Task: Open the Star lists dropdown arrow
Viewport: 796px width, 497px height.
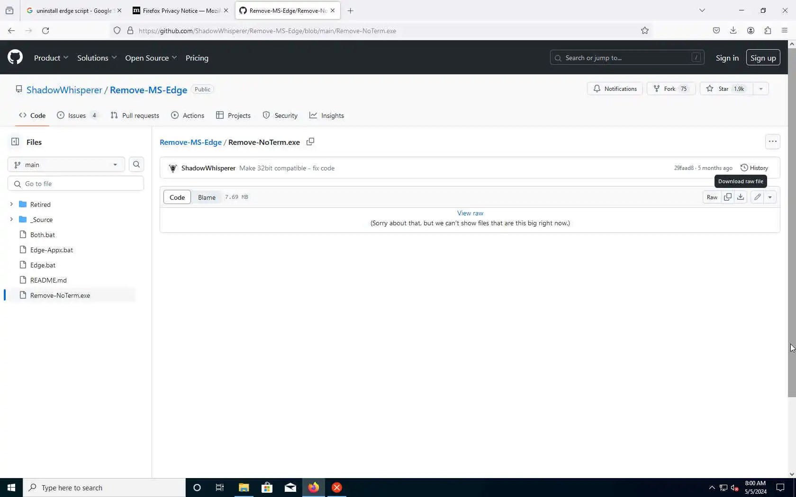Action: click(x=760, y=89)
